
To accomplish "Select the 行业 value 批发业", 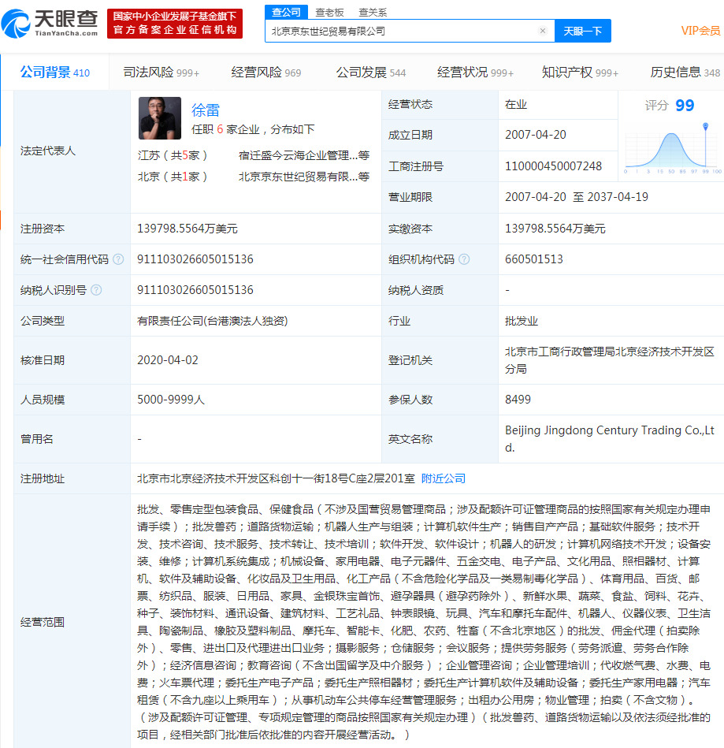I will click(522, 321).
